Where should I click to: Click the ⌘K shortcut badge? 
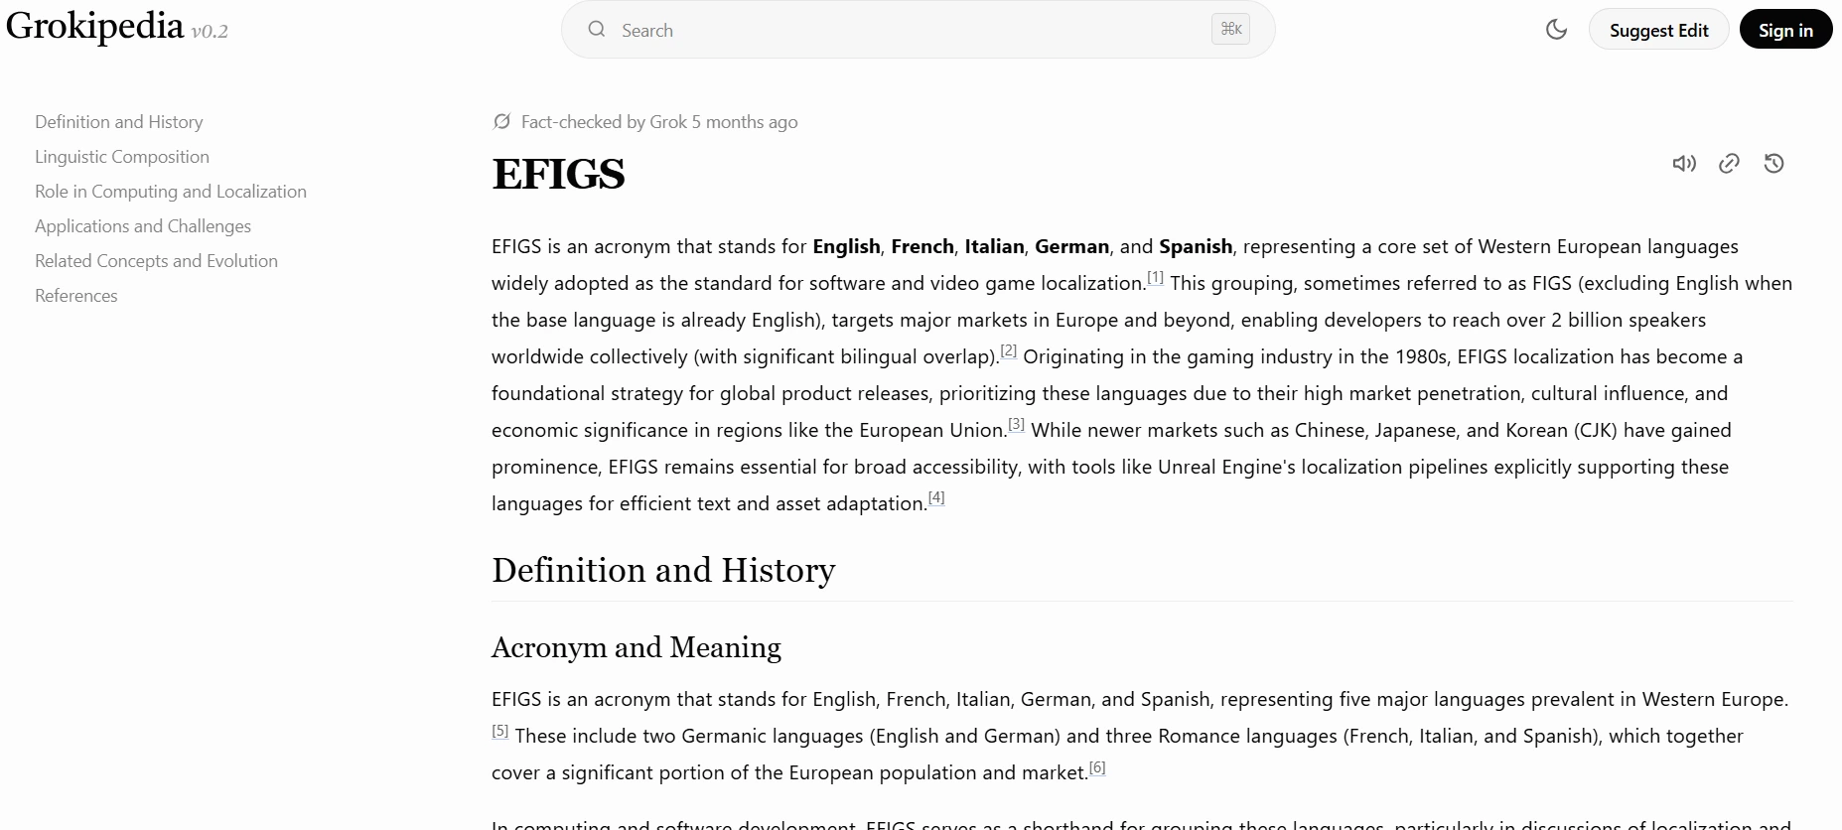(x=1230, y=30)
